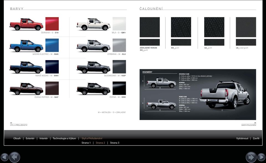266x163 pixels.
Task: Select the LE_grafit upholstery swatch
Action: (214, 27)
